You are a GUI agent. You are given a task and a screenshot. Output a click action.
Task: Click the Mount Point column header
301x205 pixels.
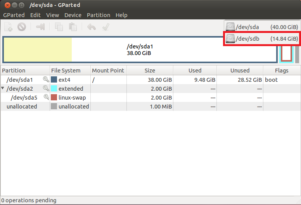click(109, 71)
